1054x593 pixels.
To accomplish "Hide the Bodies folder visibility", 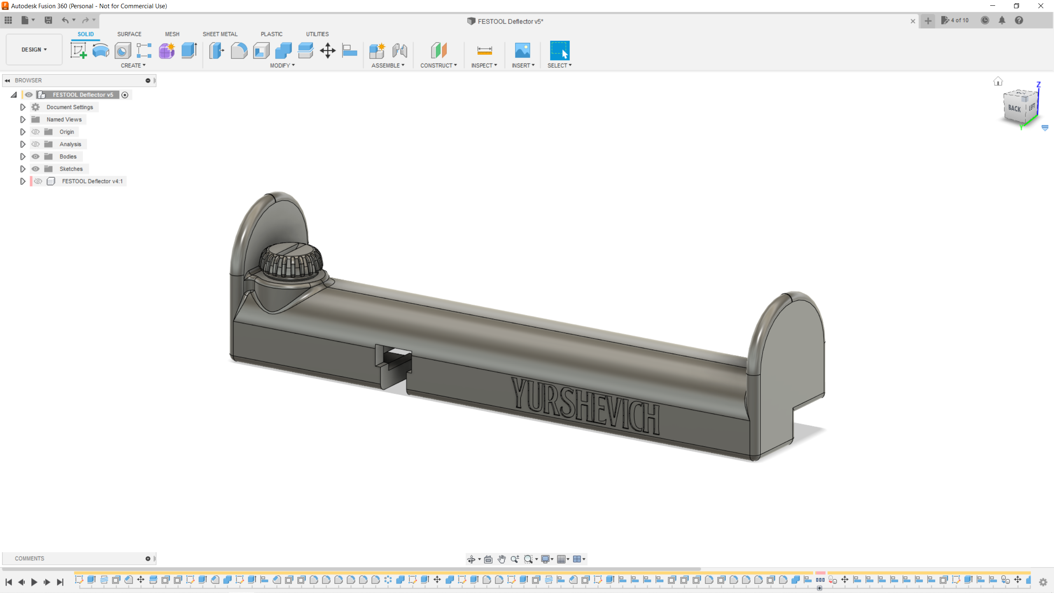I will pos(35,156).
